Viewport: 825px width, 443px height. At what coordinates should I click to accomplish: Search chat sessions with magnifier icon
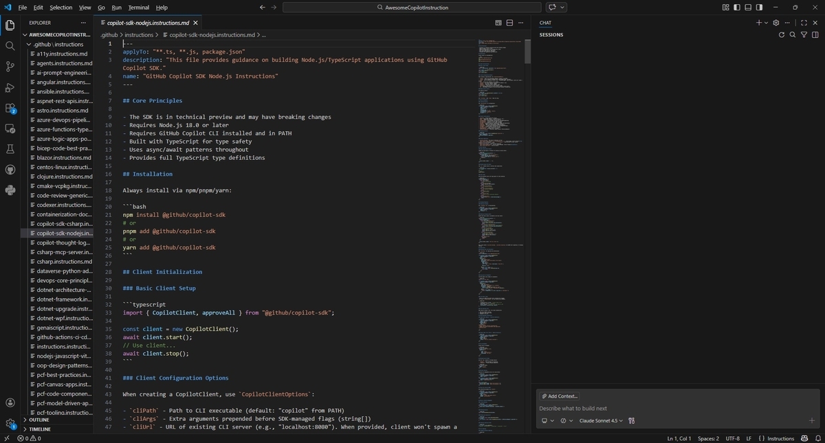pyautogui.click(x=793, y=34)
